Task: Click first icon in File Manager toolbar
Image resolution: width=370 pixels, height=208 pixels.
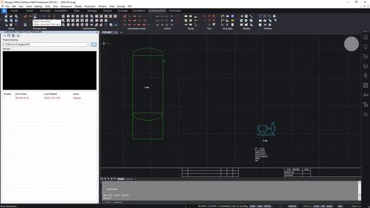Action: tap(5, 36)
